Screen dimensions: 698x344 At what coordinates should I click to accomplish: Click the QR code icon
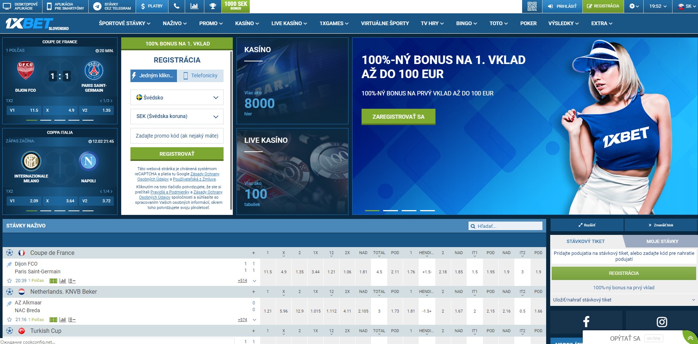click(532, 6)
